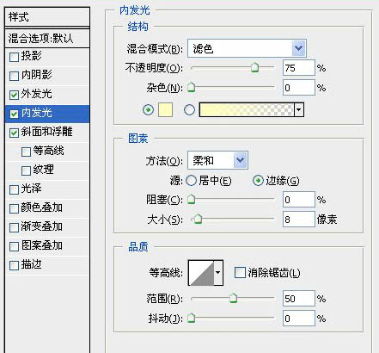Image resolution: width=379 pixels, height=353 pixels.
Task: Enable the 投影 (Drop Shadow) checkbox
Action: point(14,57)
